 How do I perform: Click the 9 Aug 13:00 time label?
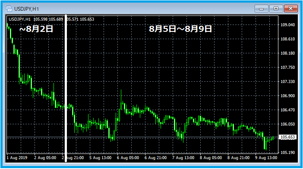pos(266,158)
